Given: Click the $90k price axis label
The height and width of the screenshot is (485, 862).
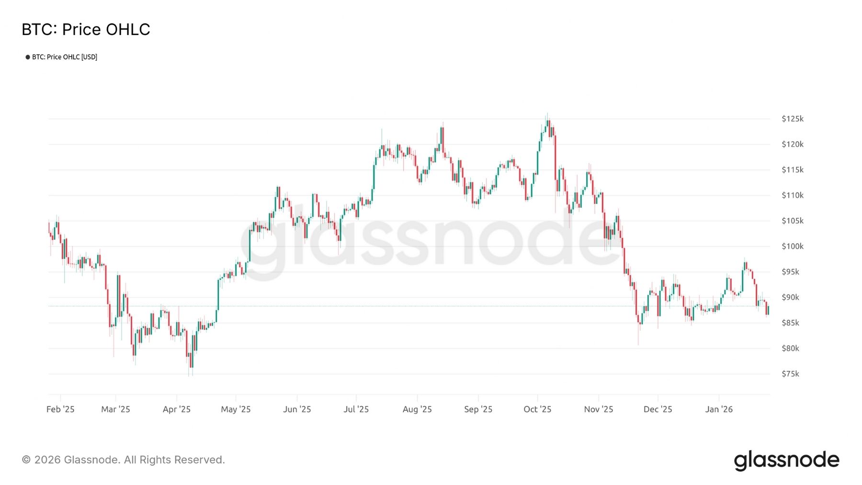Looking at the screenshot, I should 791,297.
